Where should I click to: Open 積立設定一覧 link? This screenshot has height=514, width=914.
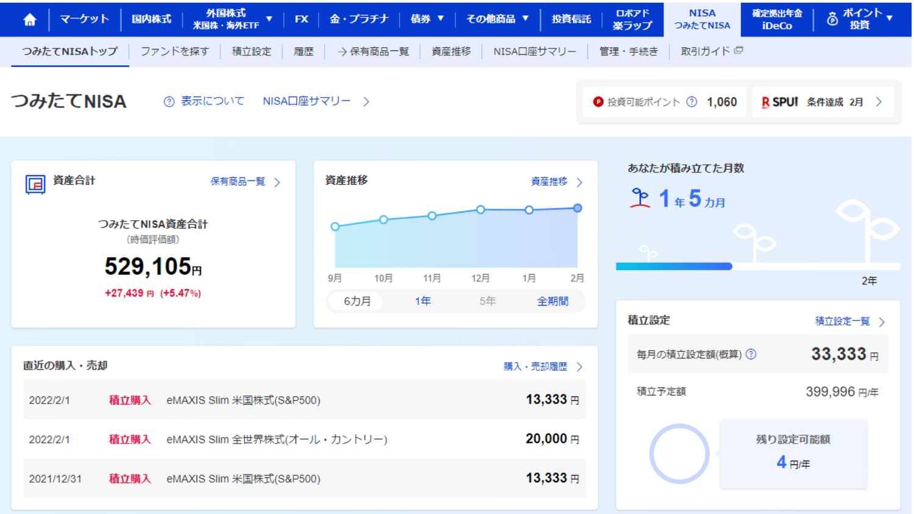pyautogui.click(x=843, y=321)
